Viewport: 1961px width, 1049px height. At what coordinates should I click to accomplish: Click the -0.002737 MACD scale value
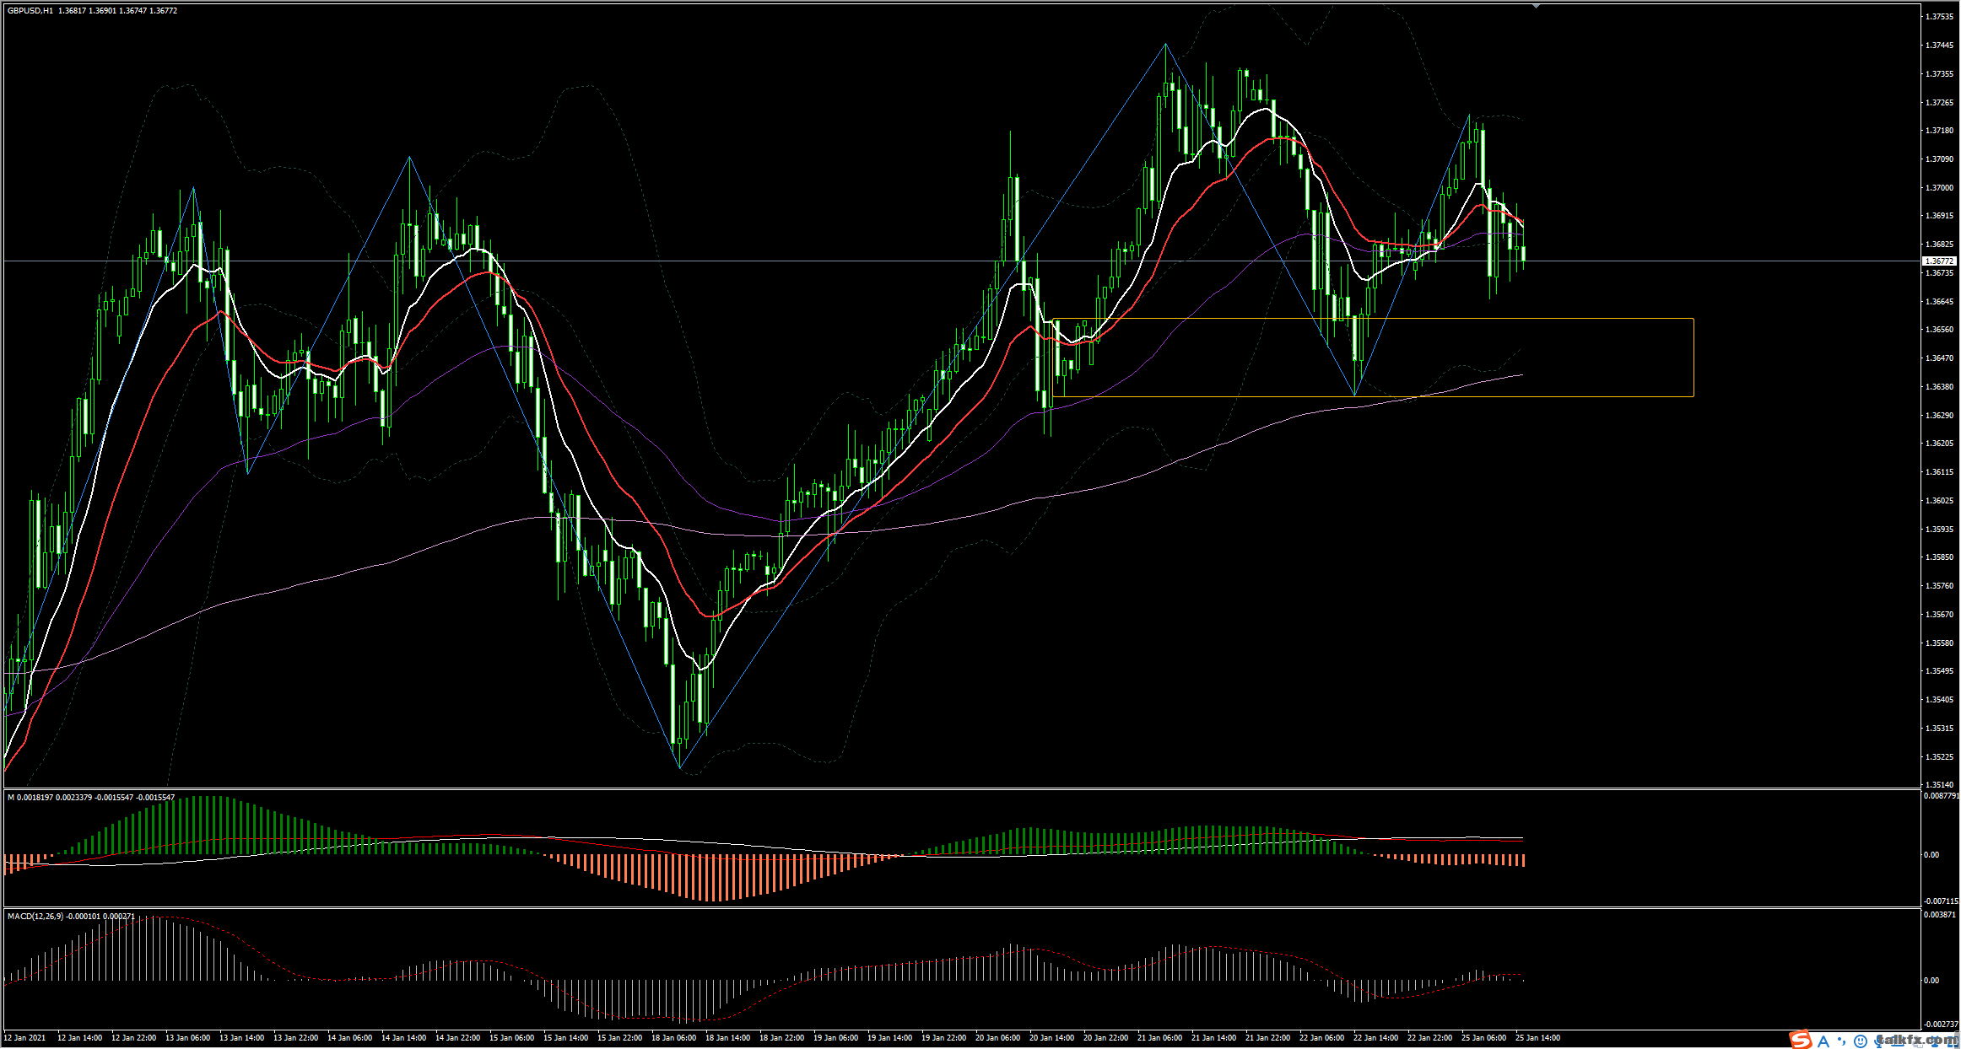pyautogui.click(x=1939, y=1023)
